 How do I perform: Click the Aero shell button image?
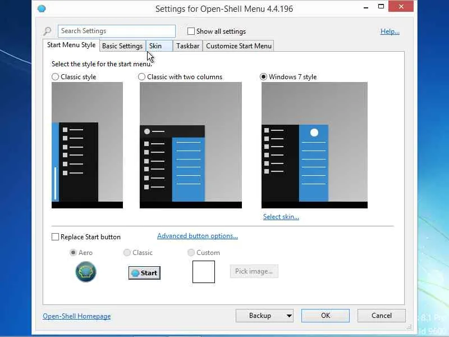(x=86, y=272)
